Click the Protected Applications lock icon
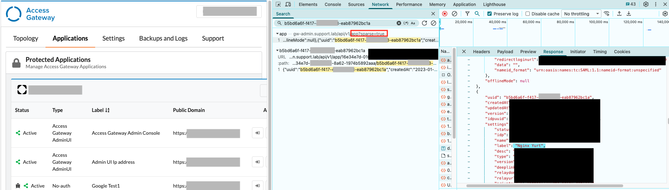The height and width of the screenshot is (190, 669). (x=16, y=63)
